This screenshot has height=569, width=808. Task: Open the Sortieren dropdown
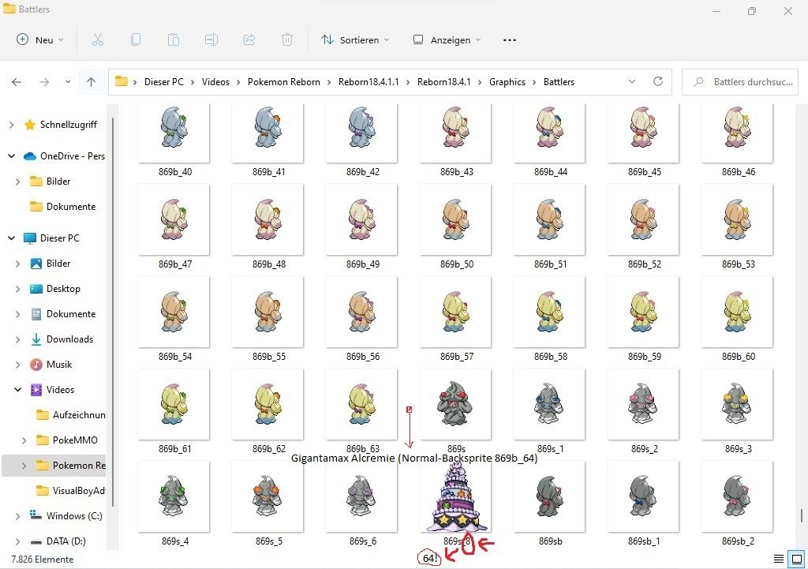point(354,39)
